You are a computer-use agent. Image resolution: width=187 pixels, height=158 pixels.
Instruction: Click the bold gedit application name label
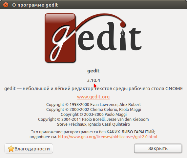(93, 71)
